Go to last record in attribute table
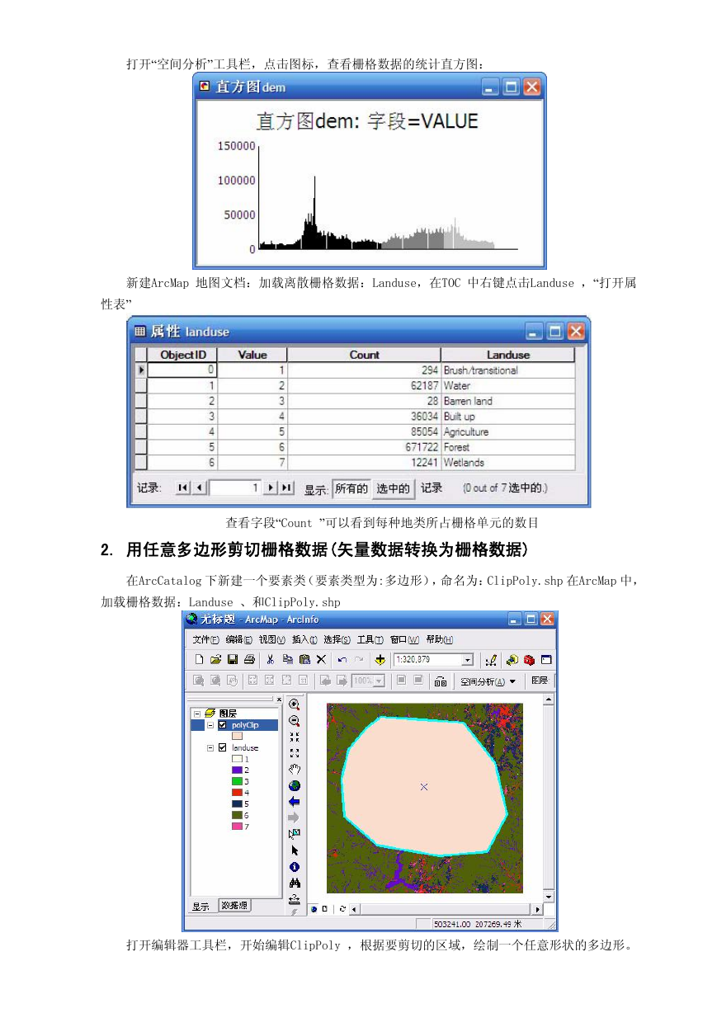717x1013 pixels. (x=285, y=488)
